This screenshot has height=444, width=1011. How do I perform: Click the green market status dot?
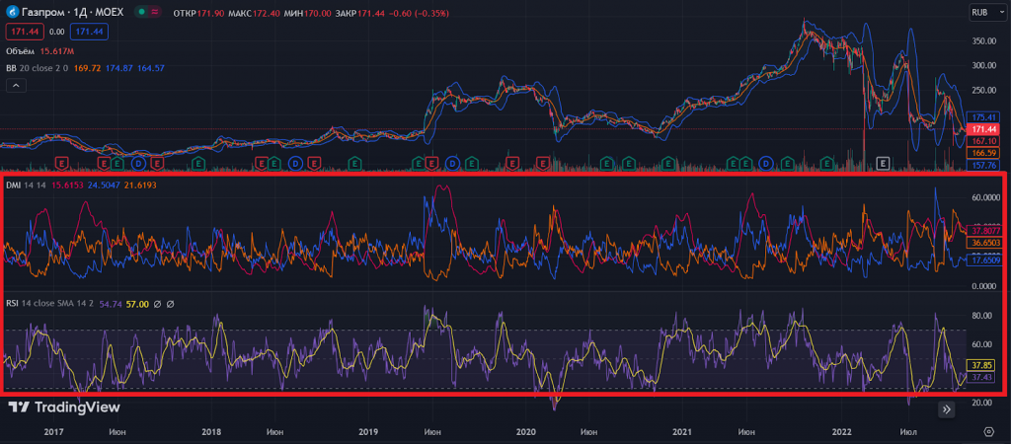tap(142, 13)
